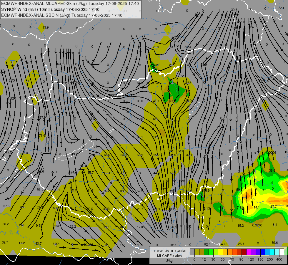Click map value 37.5
Image resolution: width=288 pixels, height=265 pixels.
pos(6,206)
